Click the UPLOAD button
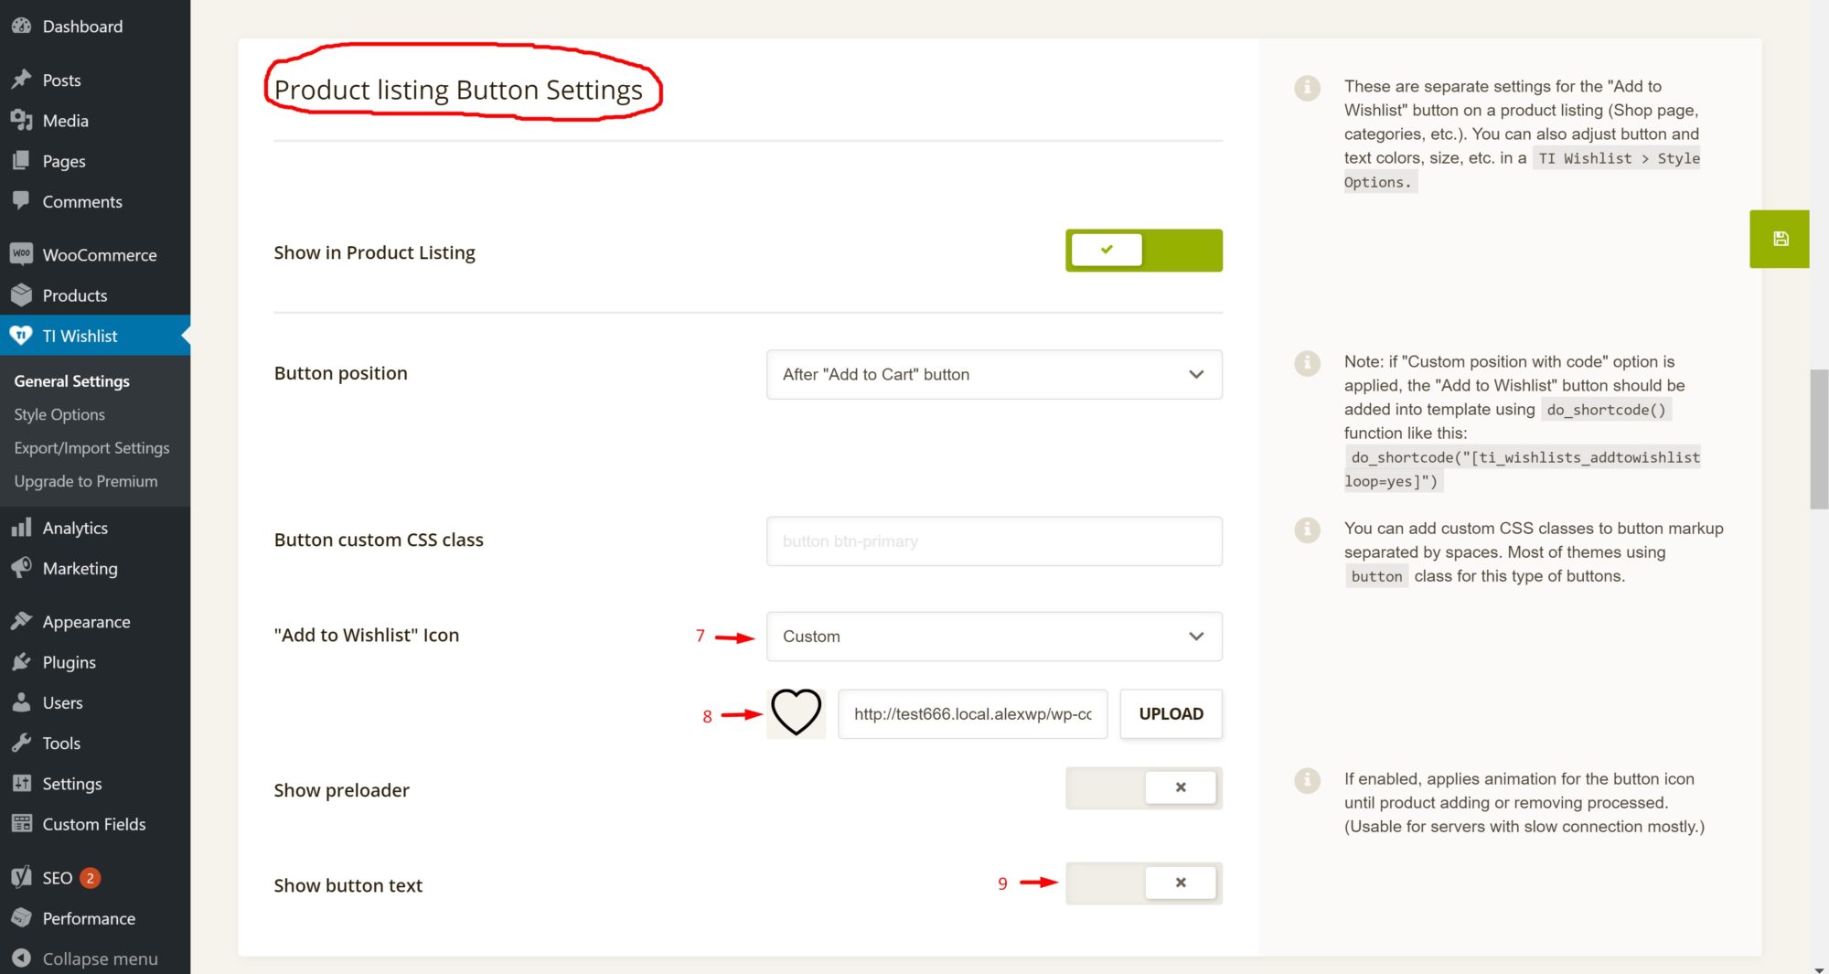This screenshot has width=1829, height=974. coord(1171,713)
